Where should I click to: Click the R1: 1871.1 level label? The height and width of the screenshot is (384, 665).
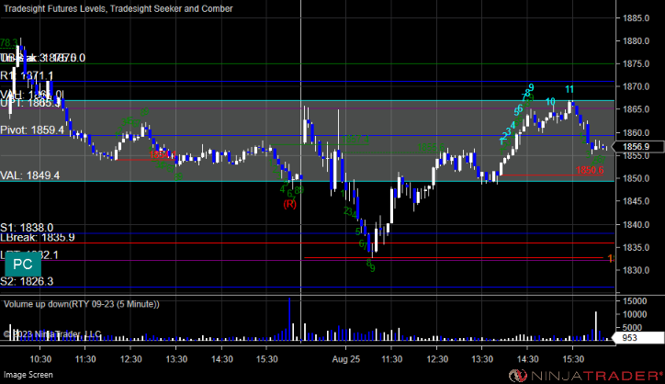tap(27, 76)
